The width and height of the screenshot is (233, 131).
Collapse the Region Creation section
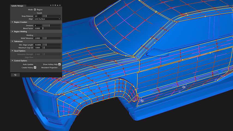[13, 22]
